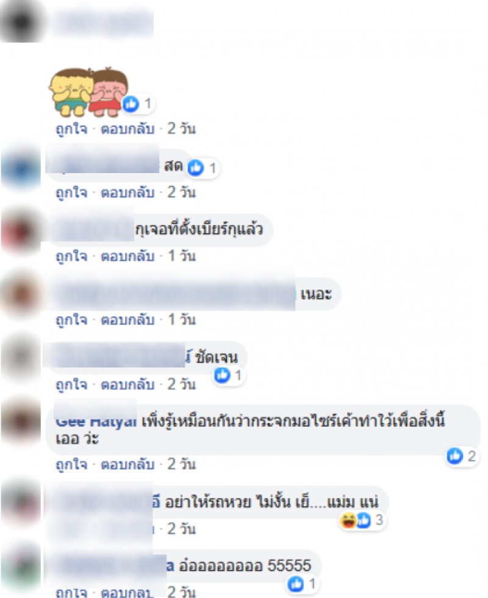The height and width of the screenshot is (598, 488).
Task: Click the 1 วัน timestamp under the เนอะ comment
Action: 182,319
